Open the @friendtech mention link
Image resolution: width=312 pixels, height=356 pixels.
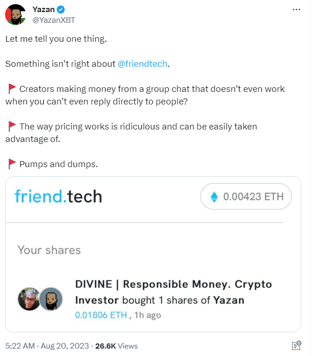(142, 64)
